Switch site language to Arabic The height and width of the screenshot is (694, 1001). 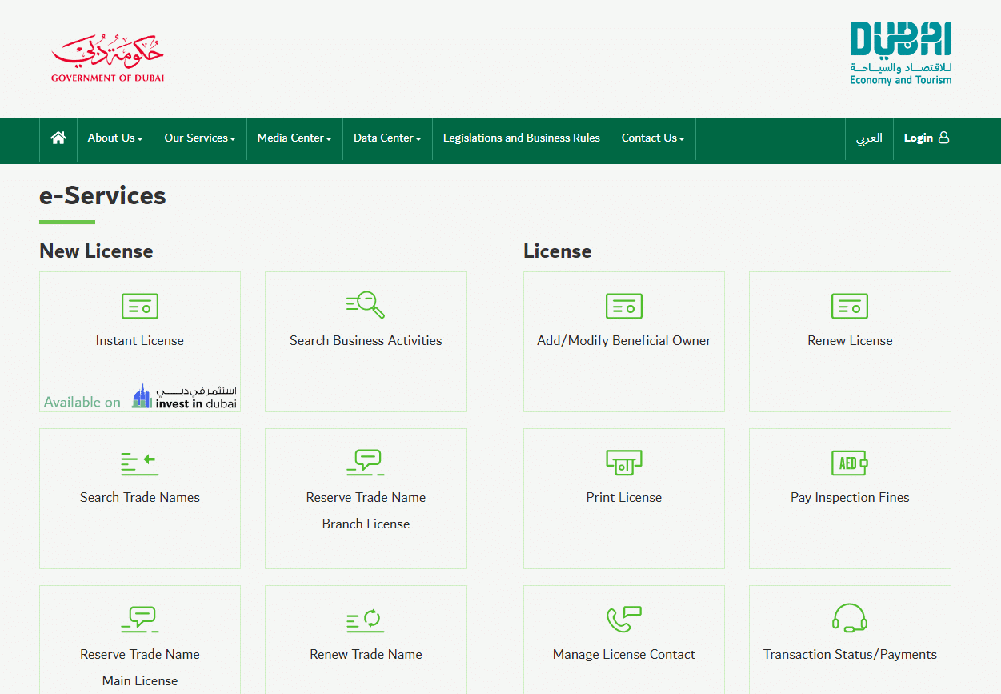(x=869, y=138)
